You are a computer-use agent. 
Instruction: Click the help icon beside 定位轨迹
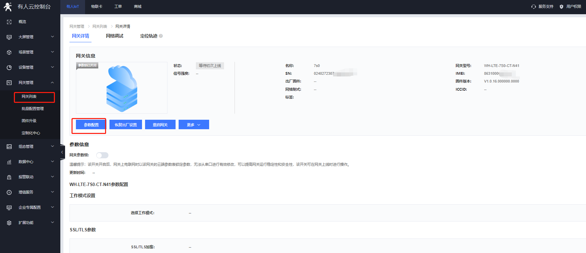161,36
